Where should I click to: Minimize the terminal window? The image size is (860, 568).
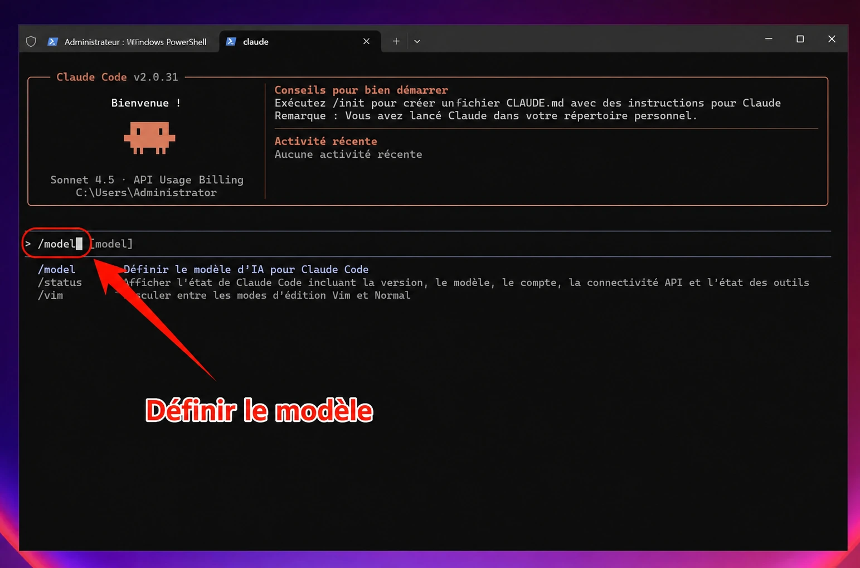point(769,39)
